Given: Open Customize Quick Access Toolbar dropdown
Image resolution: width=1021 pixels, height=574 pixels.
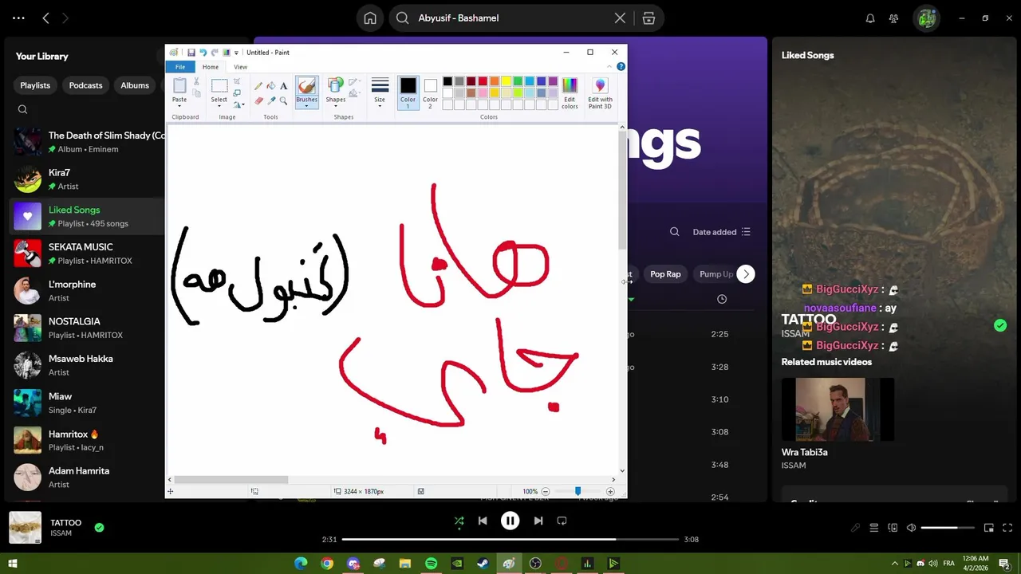Looking at the screenshot, I should coord(236,53).
